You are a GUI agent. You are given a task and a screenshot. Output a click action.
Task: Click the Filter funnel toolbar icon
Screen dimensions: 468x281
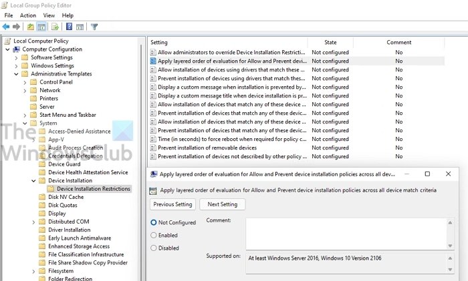point(94,27)
